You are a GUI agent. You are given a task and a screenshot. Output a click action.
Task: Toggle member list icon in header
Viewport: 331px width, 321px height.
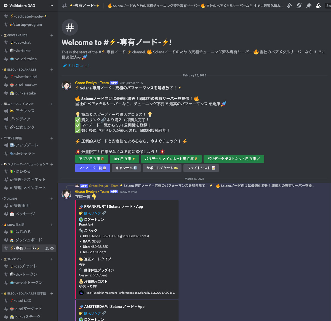tap(318, 6)
